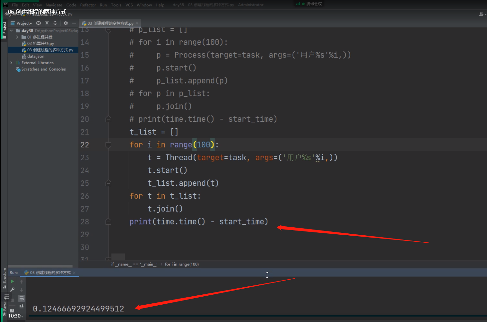The width and height of the screenshot is (487, 322).
Task: Select the day38 root folder
Action: pyautogui.click(x=27, y=30)
